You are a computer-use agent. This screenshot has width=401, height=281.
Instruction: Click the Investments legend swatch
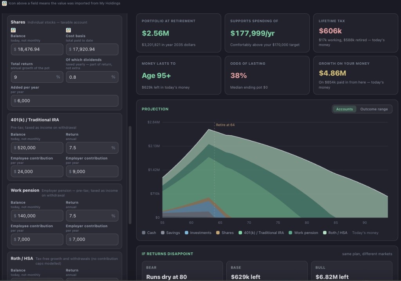186,233
